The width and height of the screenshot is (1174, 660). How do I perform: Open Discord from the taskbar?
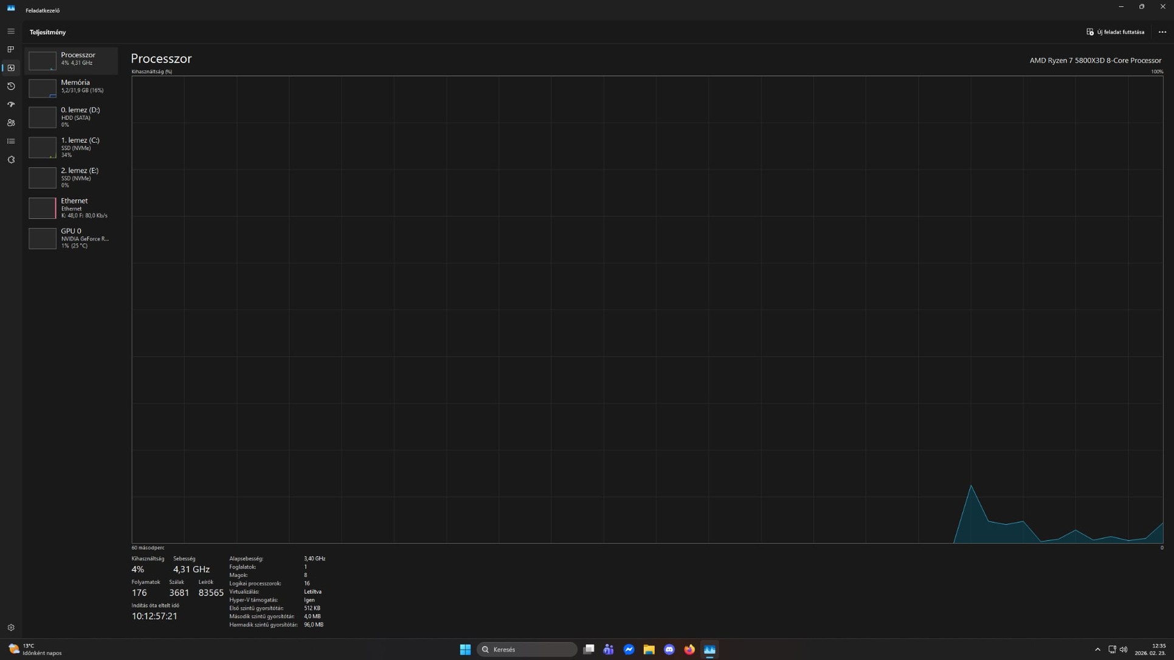(x=669, y=650)
